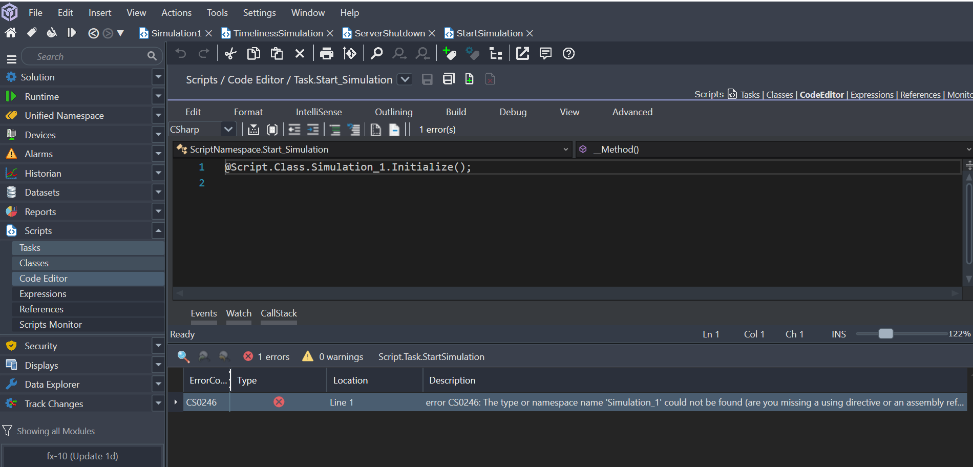Image resolution: width=973 pixels, height=467 pixels.
Task: Collapse the Scripts module section
Action: (158, 231)
